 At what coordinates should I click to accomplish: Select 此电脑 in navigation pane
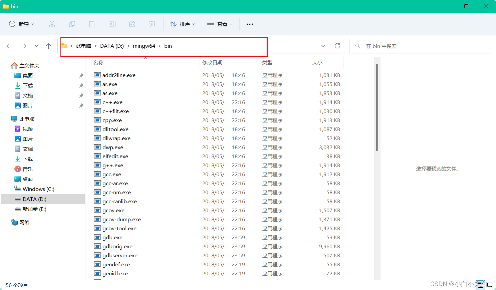pyautogui.click(x=23, y=119)
